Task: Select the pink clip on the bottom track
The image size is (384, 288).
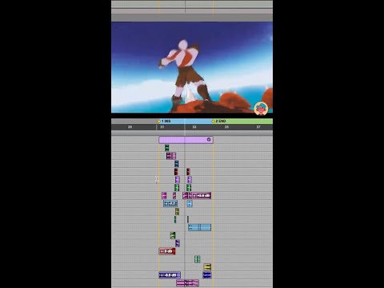Action: coord(187,282)
